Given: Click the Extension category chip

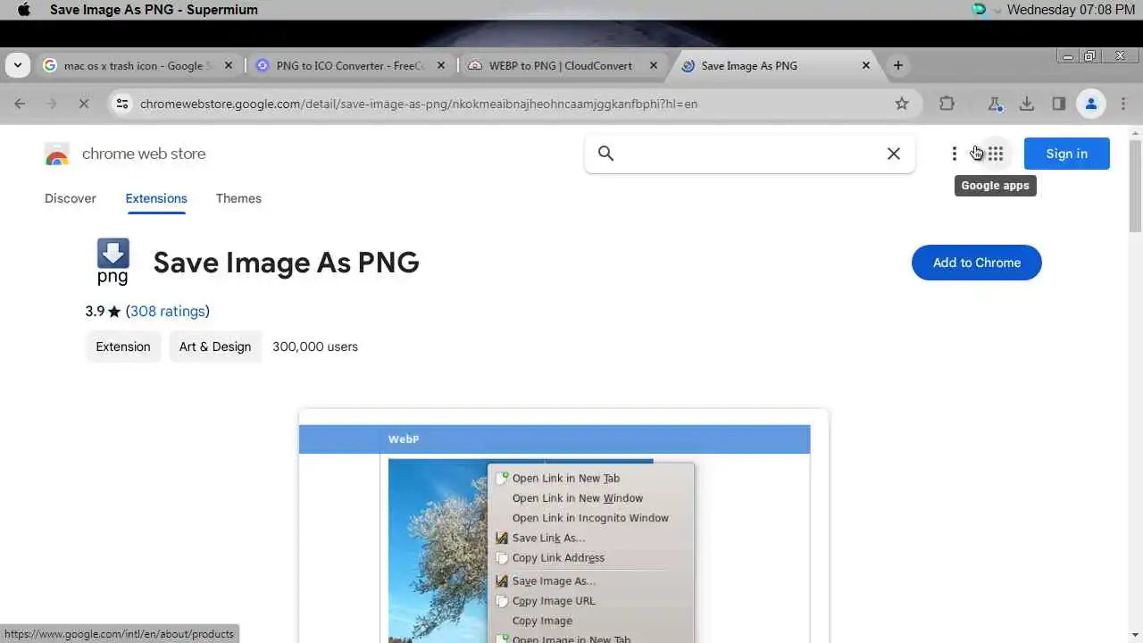Looking at the screenshot, I should (x=123, y=347).
